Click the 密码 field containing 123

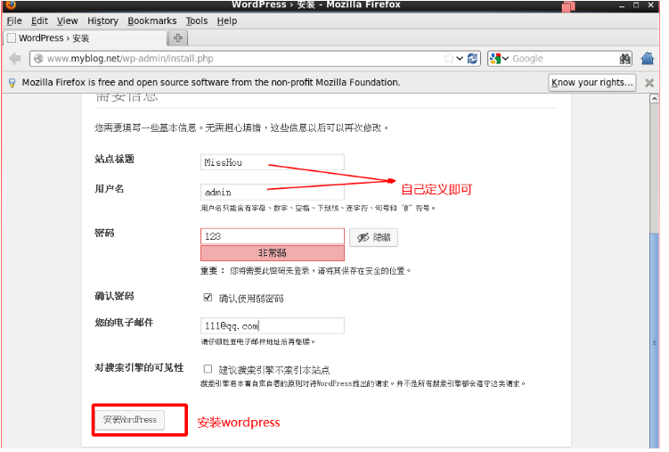(x=273, y=236)
